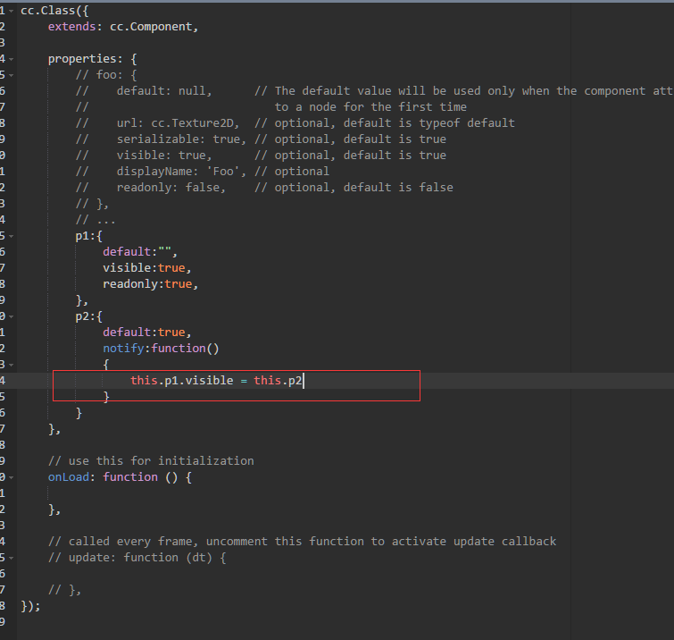
Task: Collapse the p2:{ property block
Action: click(12, 316)
